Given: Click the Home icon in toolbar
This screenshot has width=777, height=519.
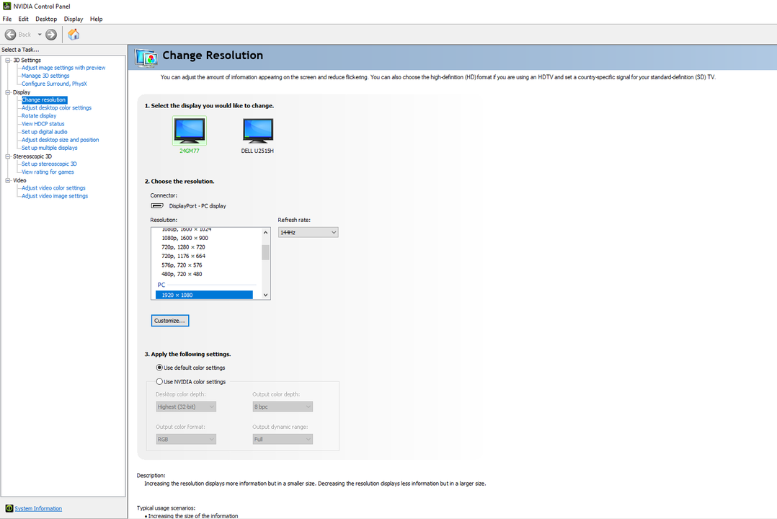Looking at the screenshot, I should (74, 34).
